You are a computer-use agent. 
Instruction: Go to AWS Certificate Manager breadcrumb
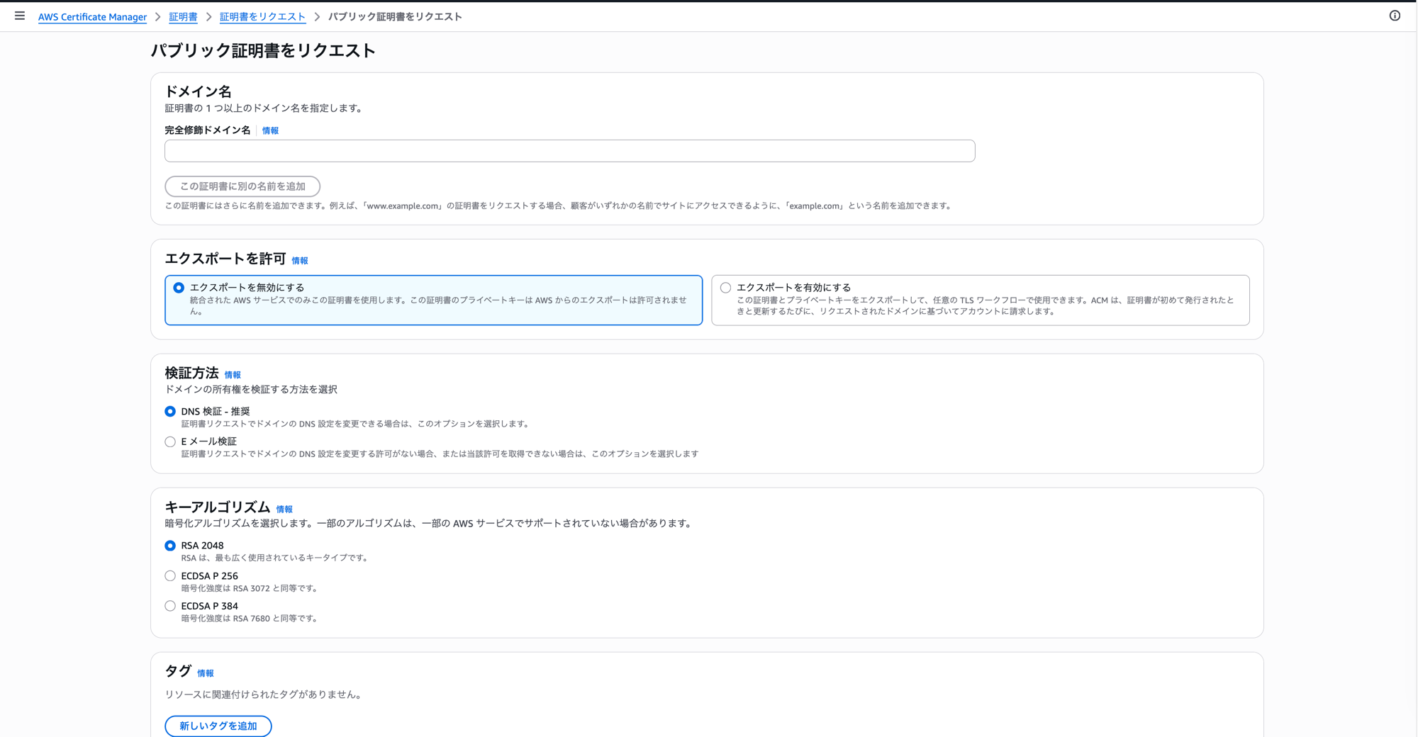(92, 17)
